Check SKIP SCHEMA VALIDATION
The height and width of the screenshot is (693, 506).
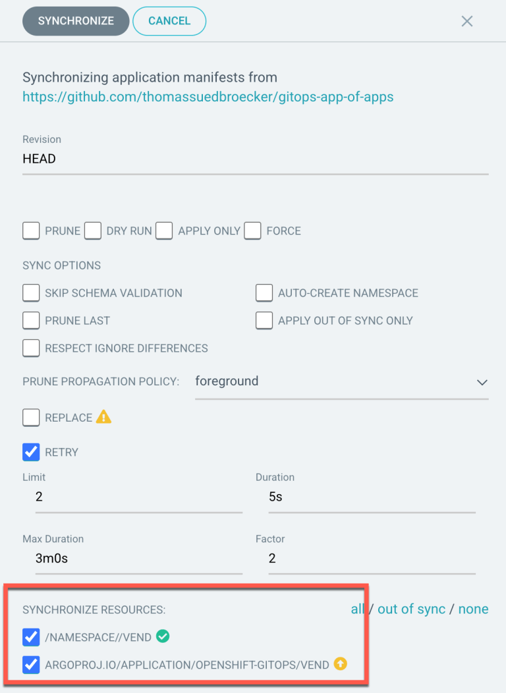[30, 292]
